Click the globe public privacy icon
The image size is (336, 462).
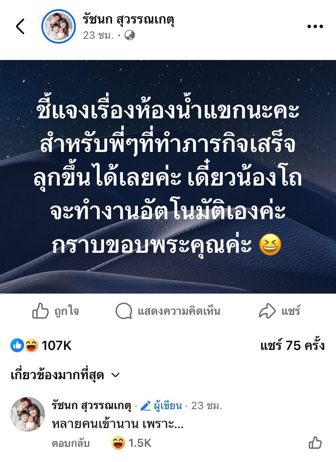(x=130, y=35)
